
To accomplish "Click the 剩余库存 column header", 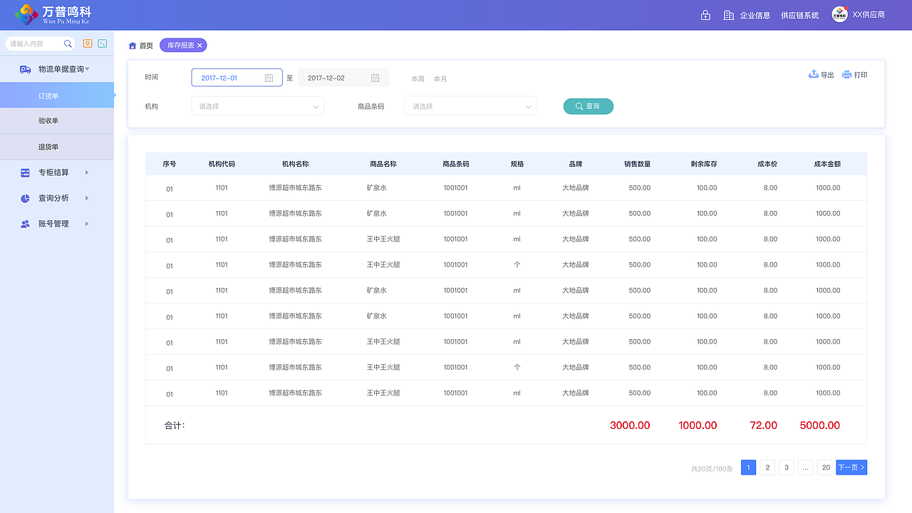I will coord(704,164).
